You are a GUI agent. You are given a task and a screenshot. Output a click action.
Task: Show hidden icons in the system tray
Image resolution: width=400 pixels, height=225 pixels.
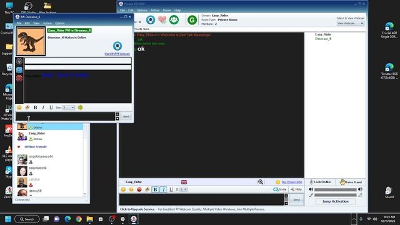click(x=354, y=219)
